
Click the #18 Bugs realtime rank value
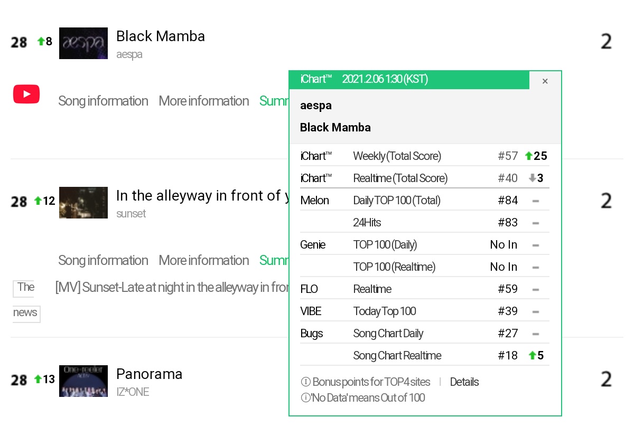(x=508, y=356)
